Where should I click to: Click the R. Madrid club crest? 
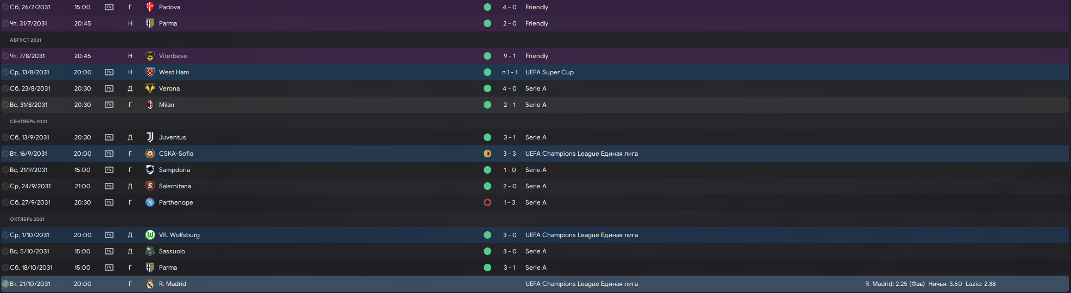coord(150,284)
